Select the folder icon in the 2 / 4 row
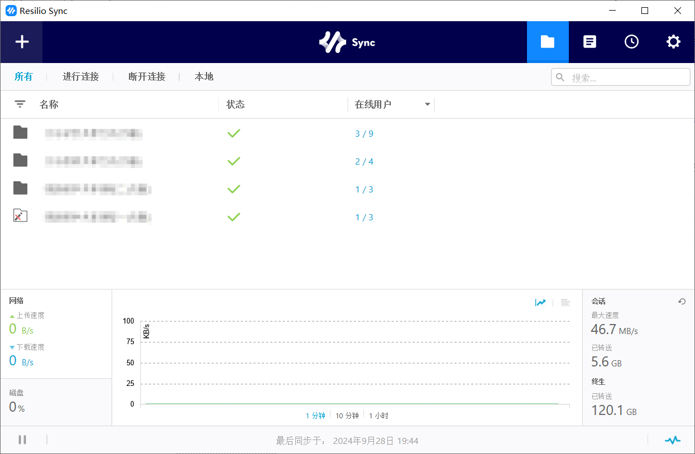 point(21,160)
